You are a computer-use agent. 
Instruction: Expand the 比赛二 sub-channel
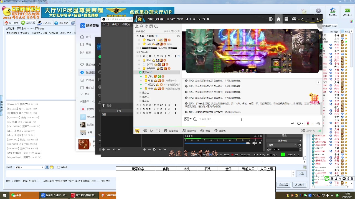point(140,93)
